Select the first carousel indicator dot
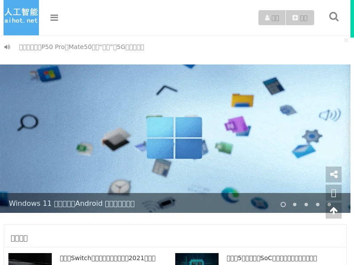The image size is (354, 265). [283, 204]
